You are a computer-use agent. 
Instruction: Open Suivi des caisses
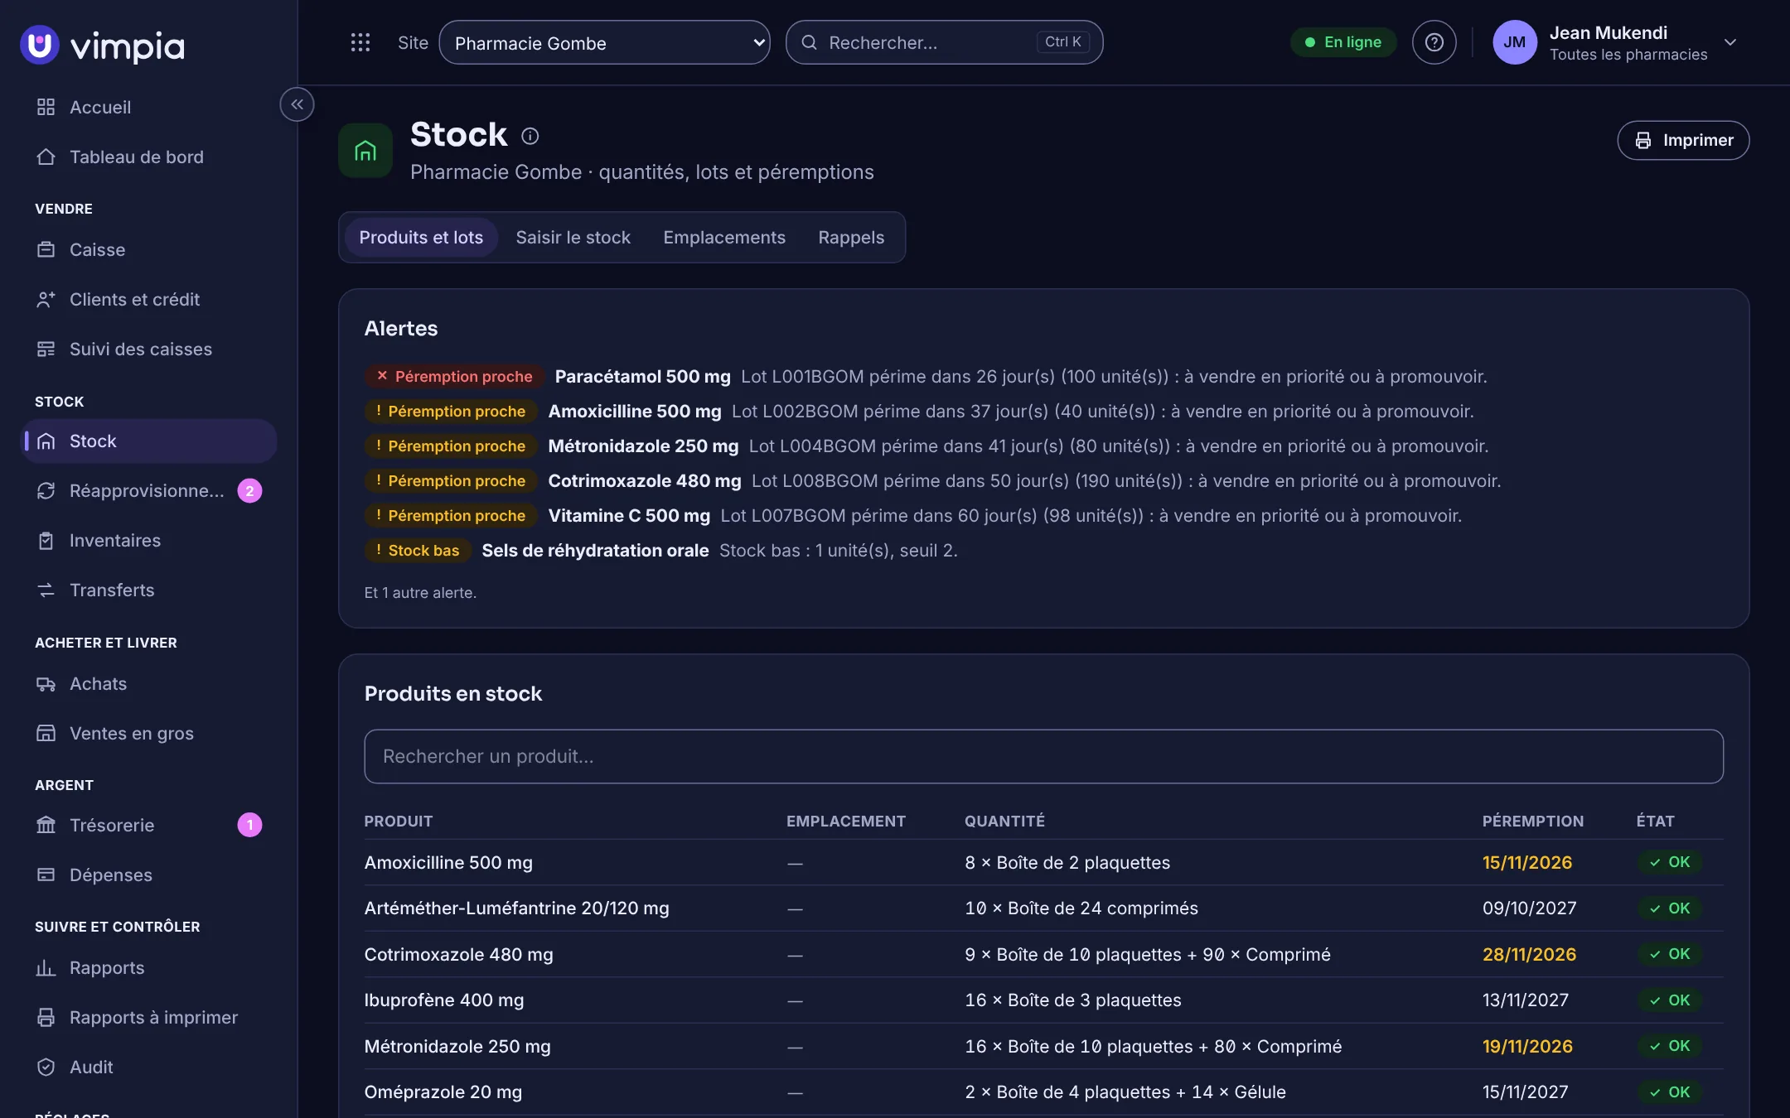pos(149,349)
